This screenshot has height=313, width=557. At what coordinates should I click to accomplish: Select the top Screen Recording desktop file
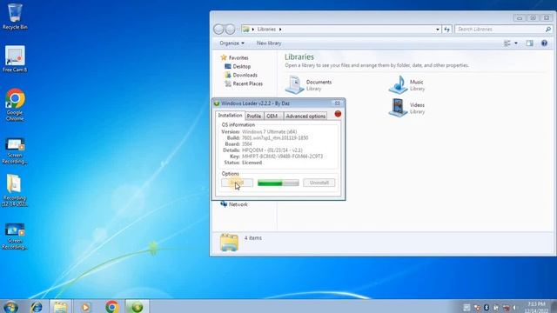[15, 150]
